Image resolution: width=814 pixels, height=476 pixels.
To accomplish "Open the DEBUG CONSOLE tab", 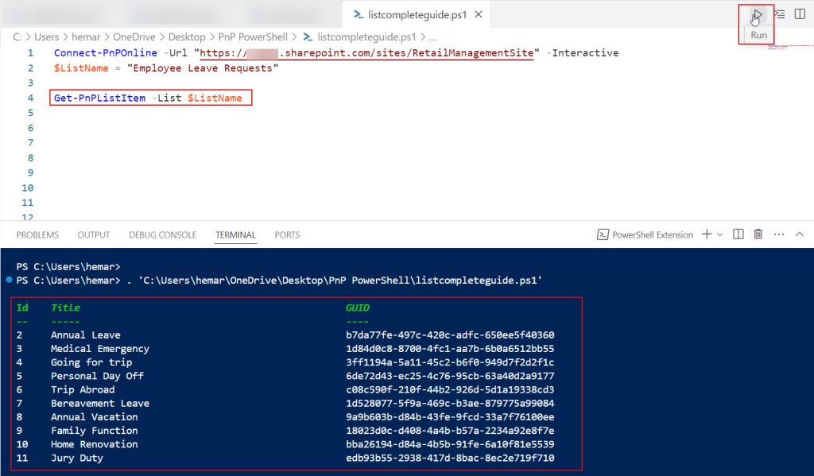I will point(162,235).
